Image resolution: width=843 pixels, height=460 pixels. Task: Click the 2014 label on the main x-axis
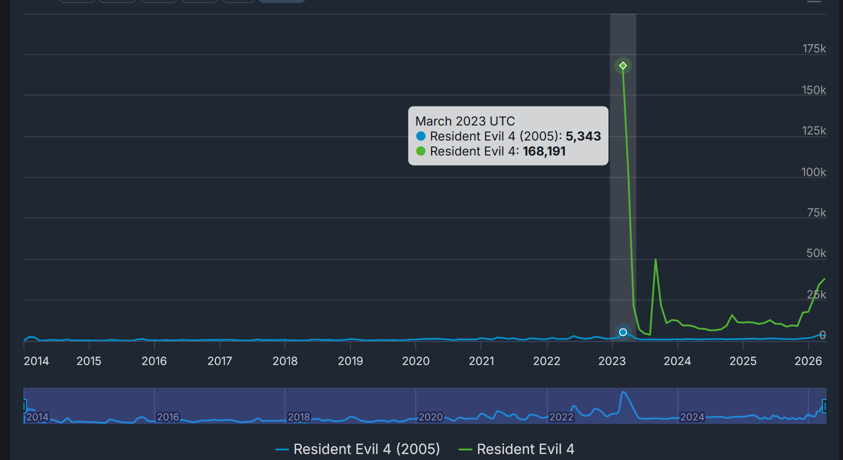coord(36,361)
